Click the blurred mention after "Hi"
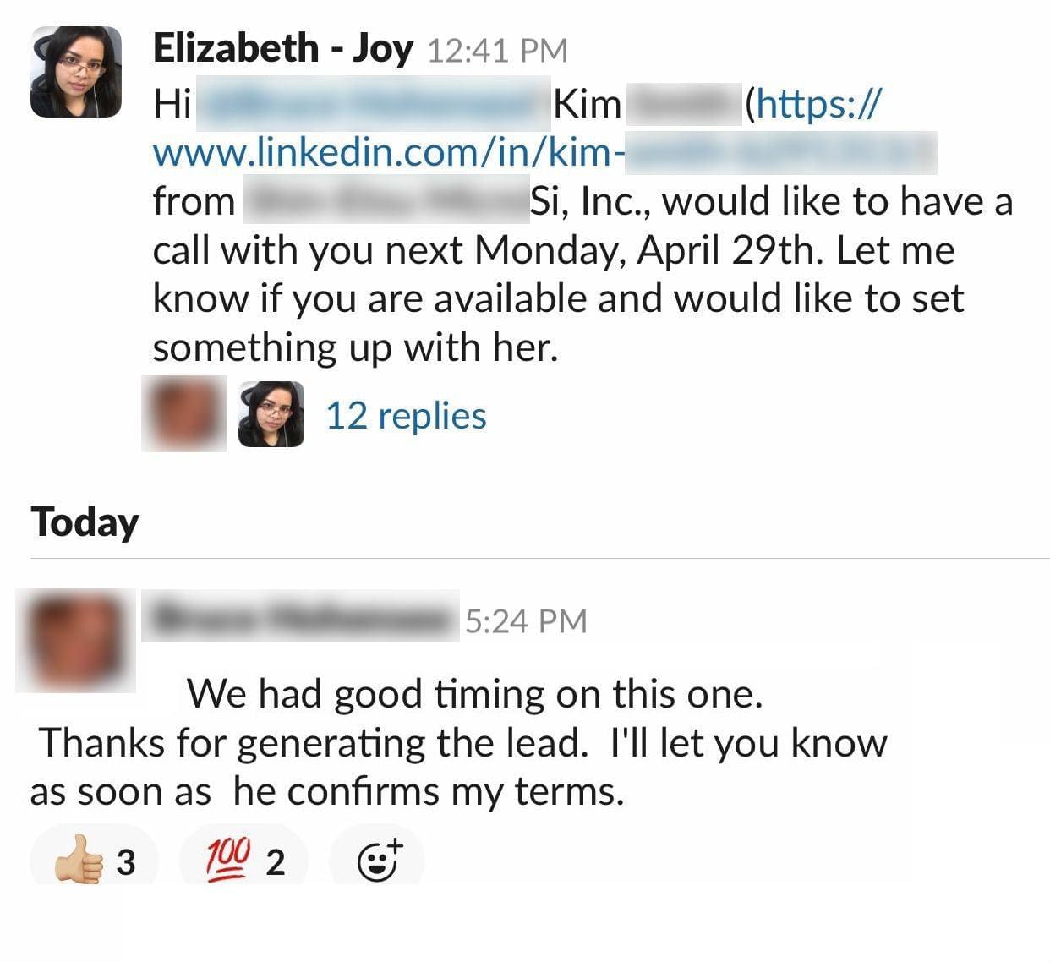1050x962 pixels. point(373,105)
